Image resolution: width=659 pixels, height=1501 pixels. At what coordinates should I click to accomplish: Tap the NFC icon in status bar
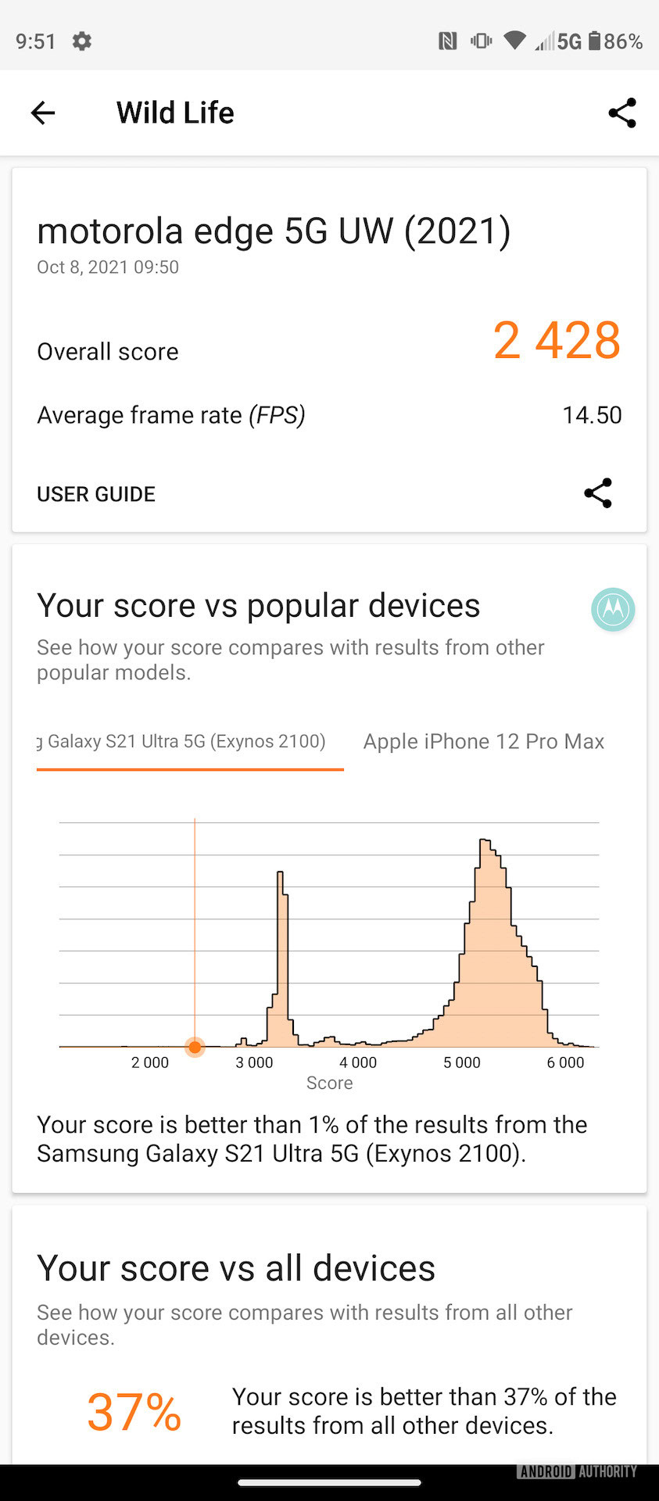(447, 41)
